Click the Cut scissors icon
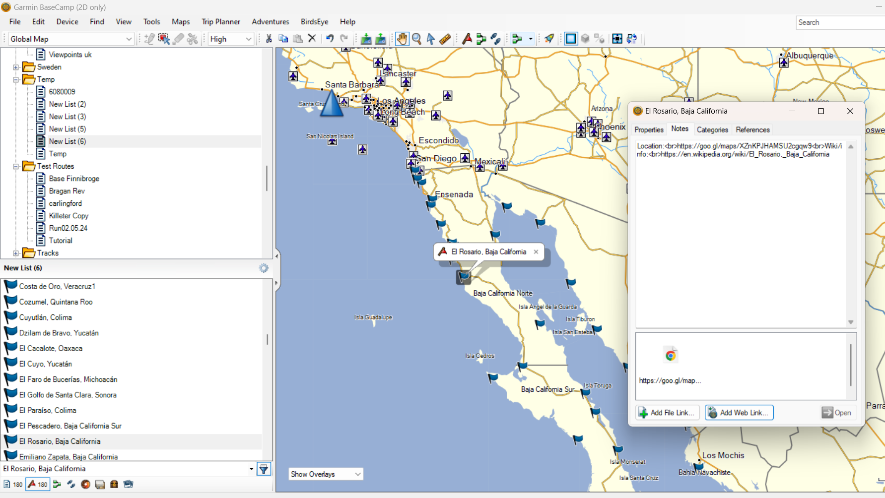 click(269, 39)
